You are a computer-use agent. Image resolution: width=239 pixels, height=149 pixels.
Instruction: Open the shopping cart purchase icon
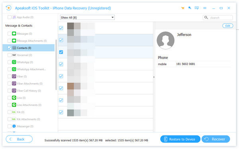point(182,8)
